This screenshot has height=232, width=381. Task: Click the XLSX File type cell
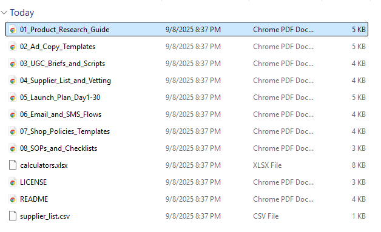tap(268, 165)
